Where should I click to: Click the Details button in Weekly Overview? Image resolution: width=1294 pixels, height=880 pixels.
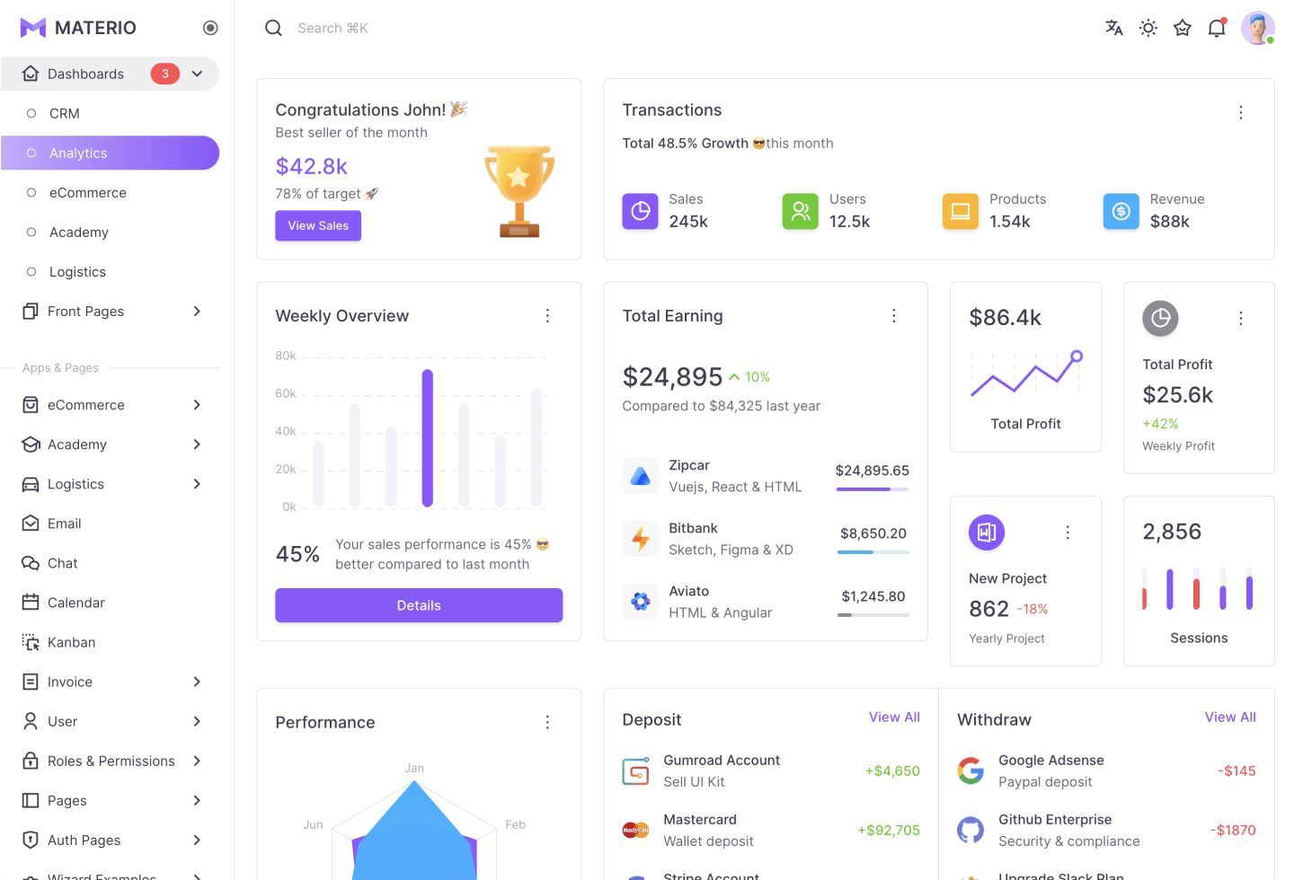(x=419, y=605)
